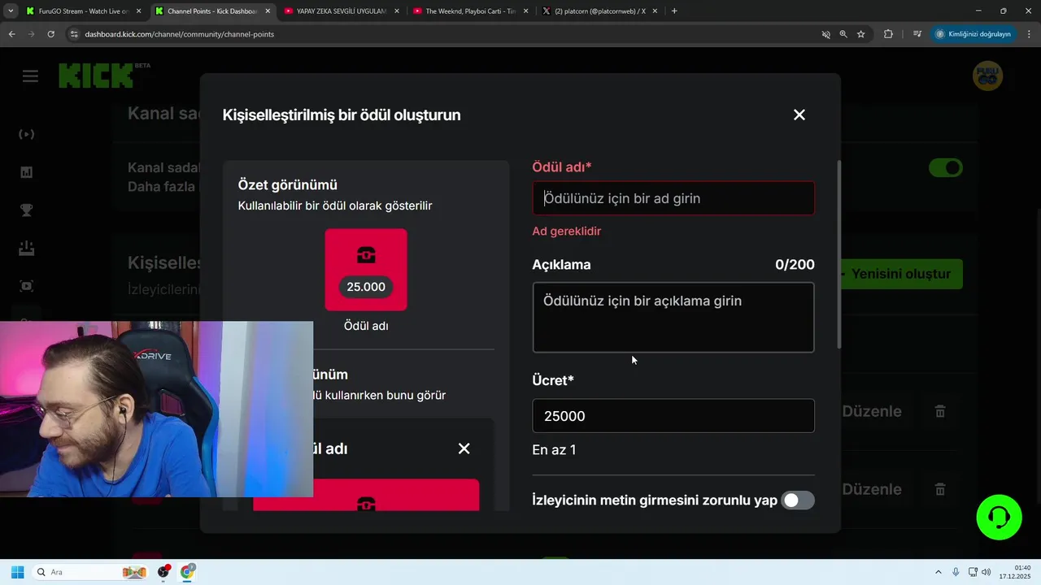Click the volume icon in the system tray
The image size is (1041, 585).
tap(987, 572)
